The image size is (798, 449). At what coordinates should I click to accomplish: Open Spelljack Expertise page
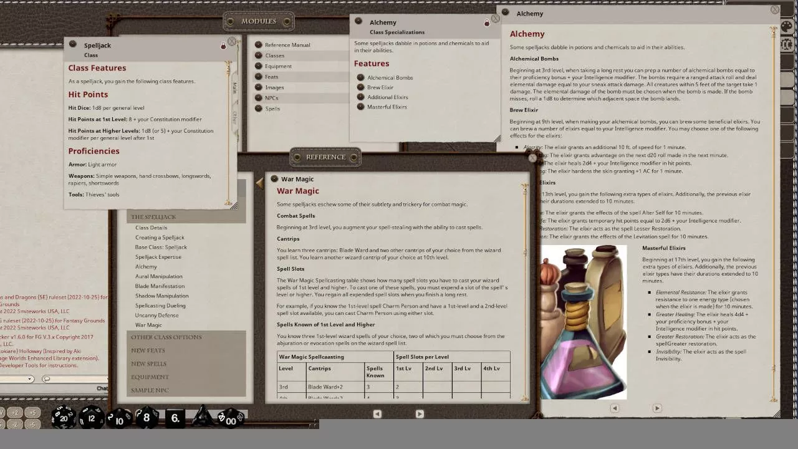coord(158,257)
